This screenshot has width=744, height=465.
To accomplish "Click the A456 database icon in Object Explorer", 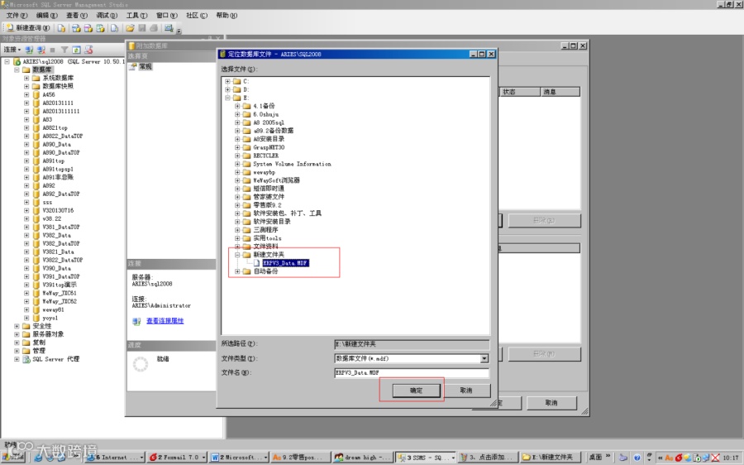I will [x=36, y=94].
